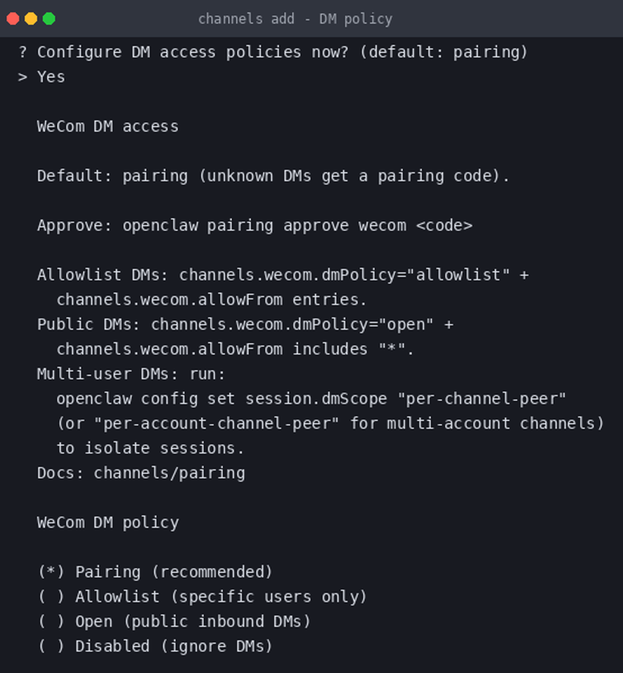Viewport: 623px width, 673px height.
Task: Click the green maximize window button
Action: pyautogui.click(x=49, y=19)
